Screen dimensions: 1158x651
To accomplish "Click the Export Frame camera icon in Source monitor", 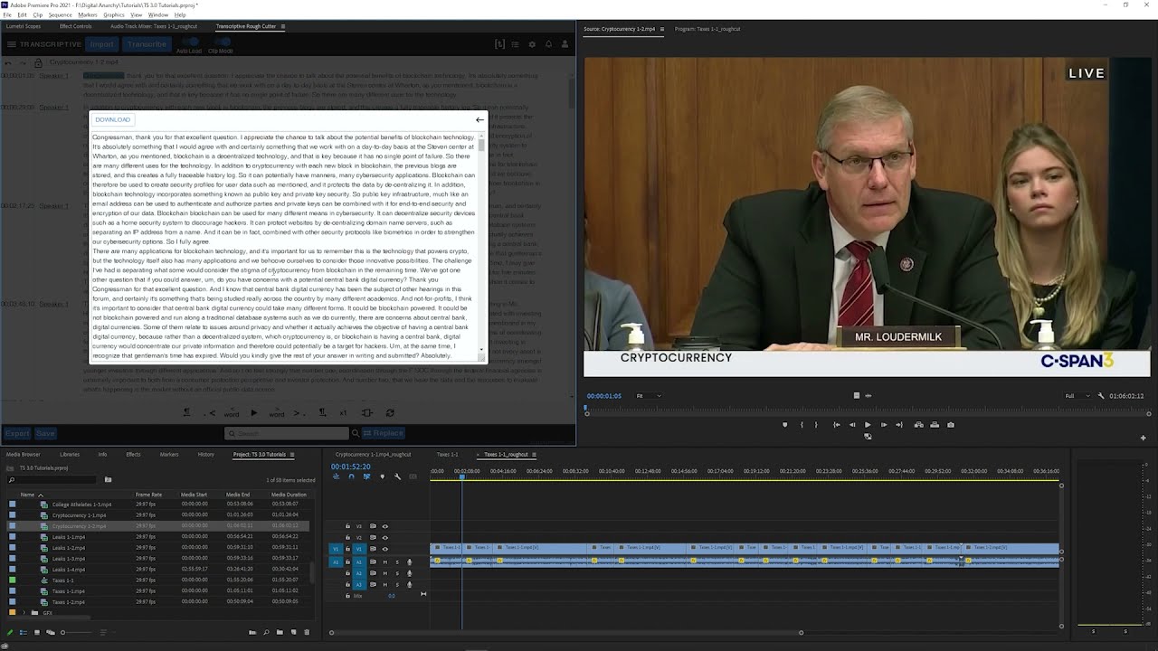I will 951,424.
